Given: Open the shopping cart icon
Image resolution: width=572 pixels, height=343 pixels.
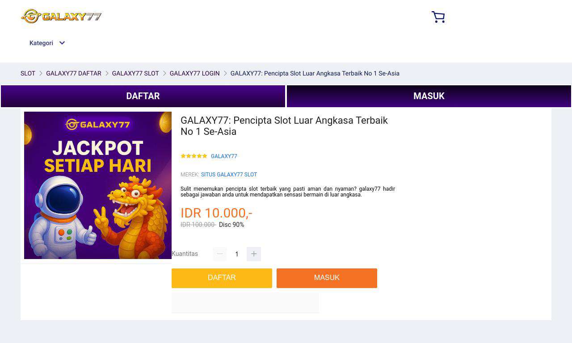Looking at the screenshot, I should tap(438, 17).
